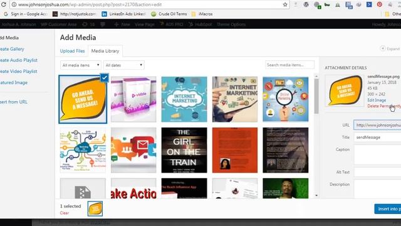Screen dimensions: 401x226
Task: Select the Internet Marketing tablet thumbnail
Action: (235, 99)
